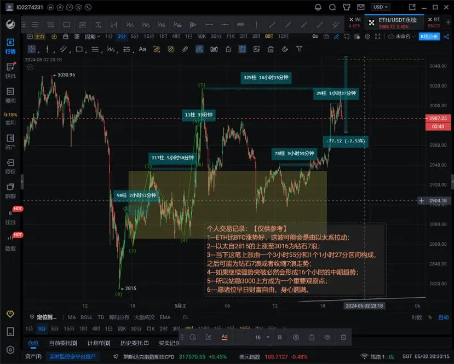Switch to the ETH/USDT永续 tab

coord(394,22)
